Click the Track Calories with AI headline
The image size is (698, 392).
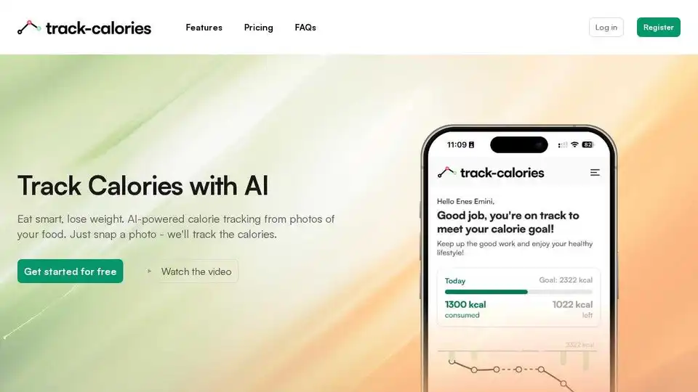pyautogui.click(x=143, y=185)
